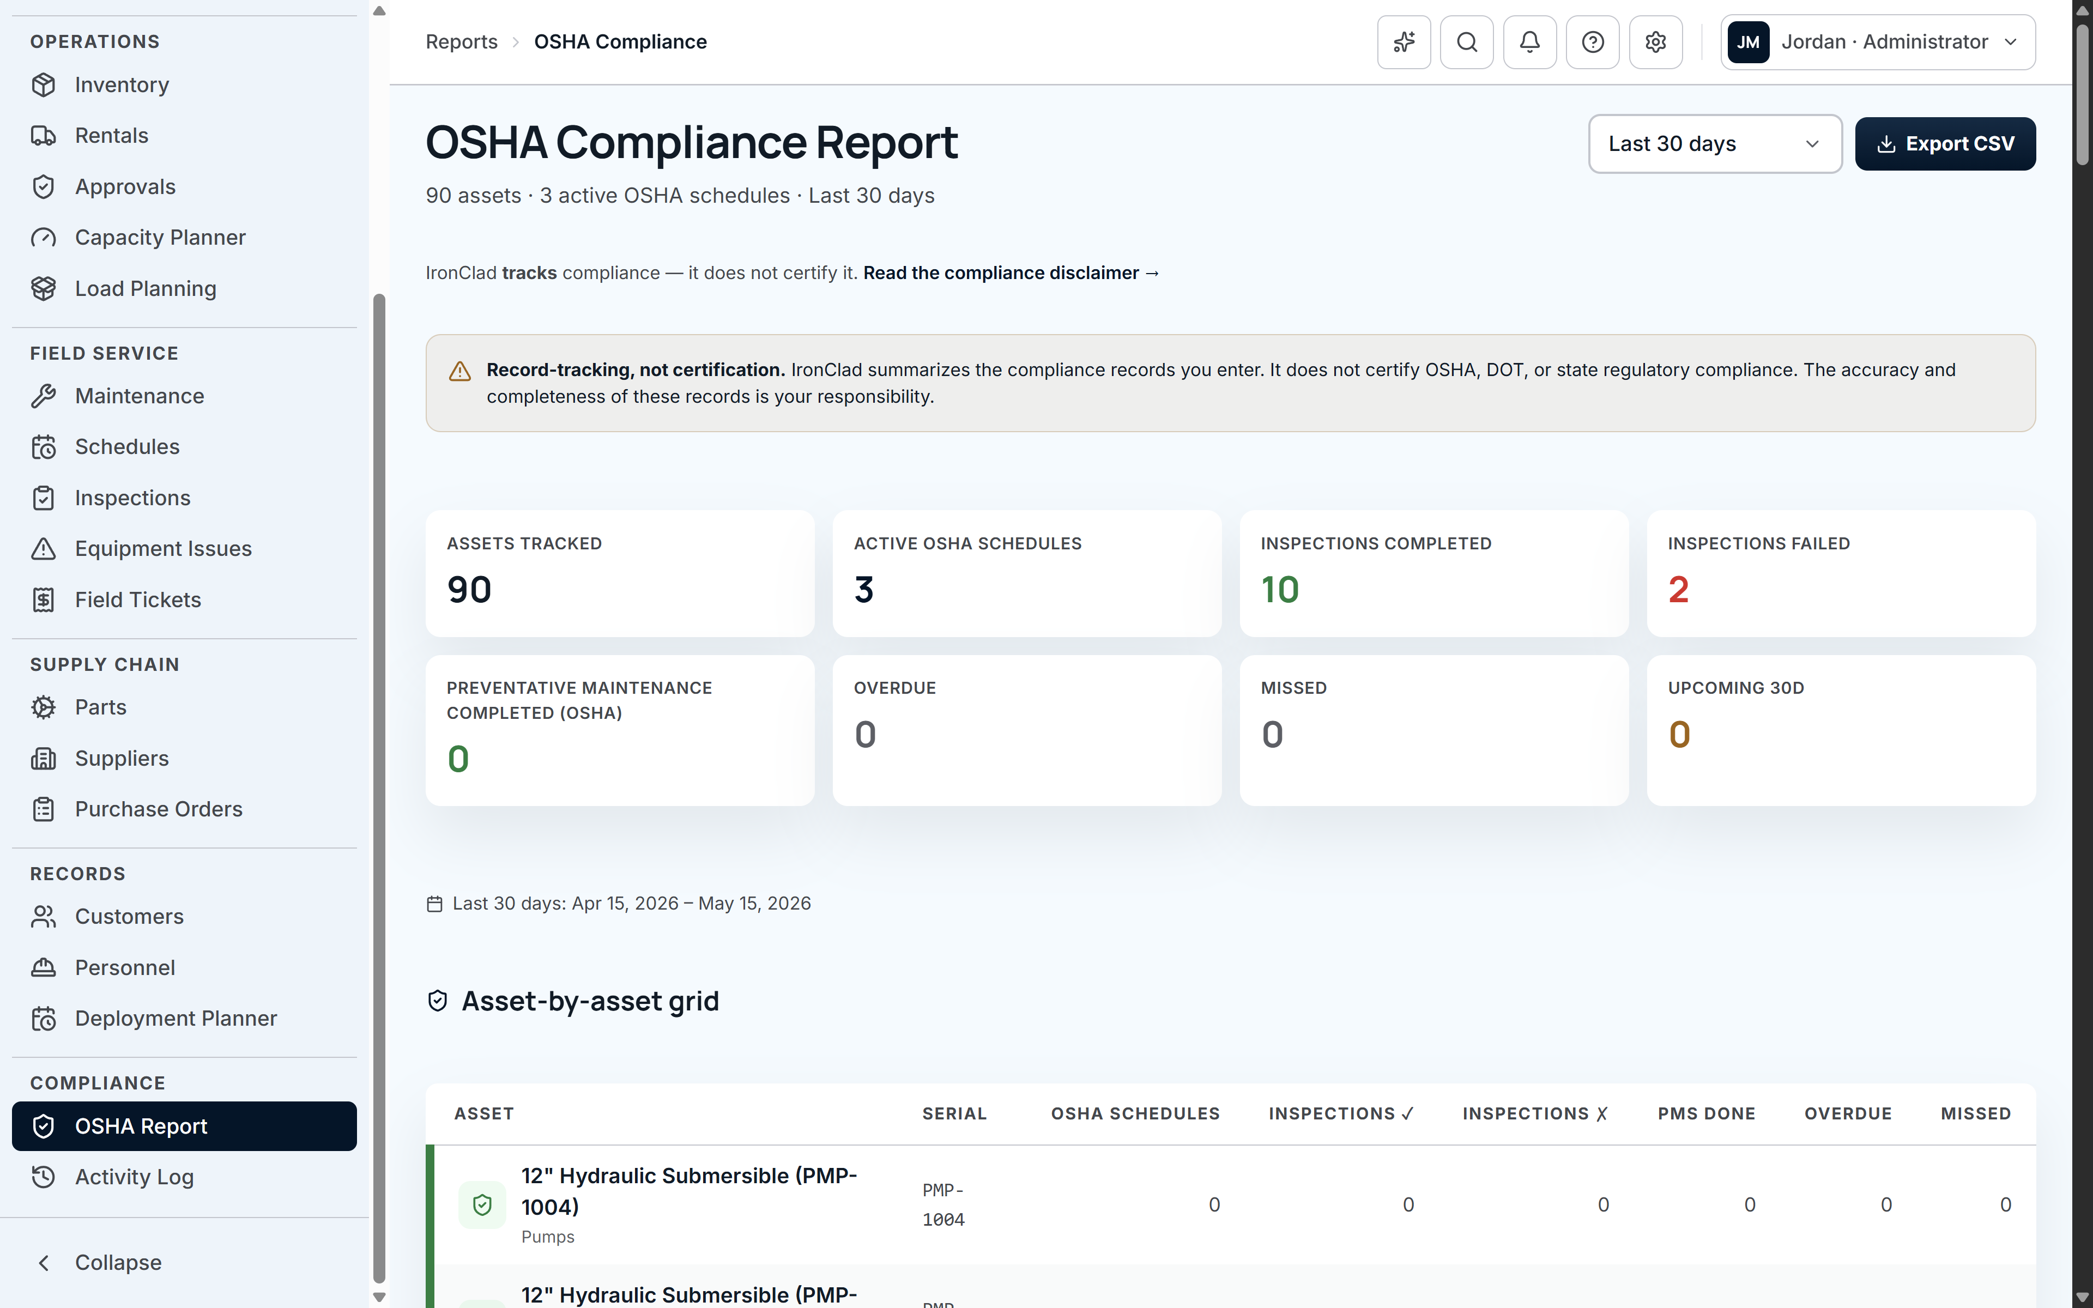Sort by the OSHA Schedules column header
The image size is (2093, 1308).
pyautogui.click(x=1135, y=1113)
